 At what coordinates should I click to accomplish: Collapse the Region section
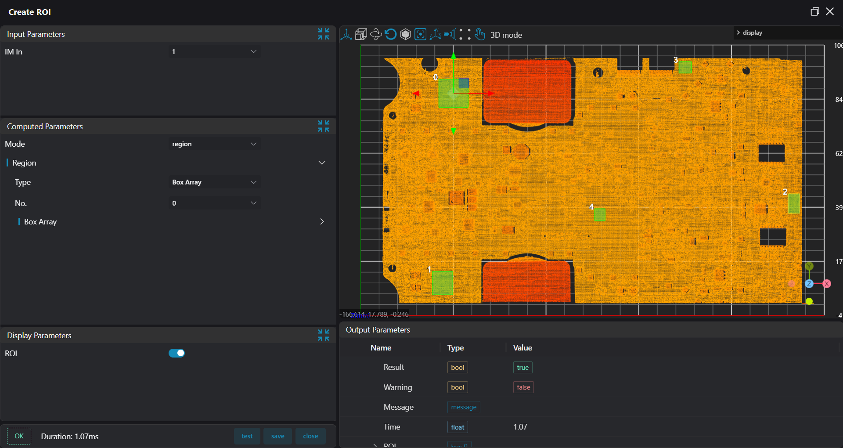pyautogui.click(x=322, y=163)
